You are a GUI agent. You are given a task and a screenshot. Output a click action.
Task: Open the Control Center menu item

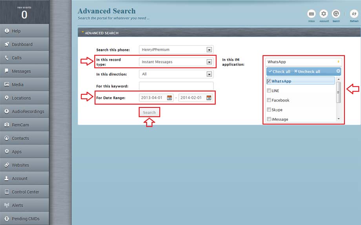pyautogui.click(x=24, y=192)
